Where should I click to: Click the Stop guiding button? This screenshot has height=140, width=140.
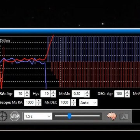coord(15,116)
